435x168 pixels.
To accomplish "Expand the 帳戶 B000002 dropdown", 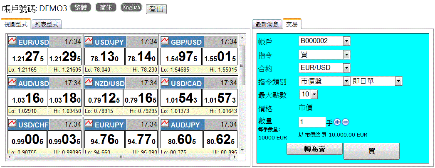I will pos(346,41).
